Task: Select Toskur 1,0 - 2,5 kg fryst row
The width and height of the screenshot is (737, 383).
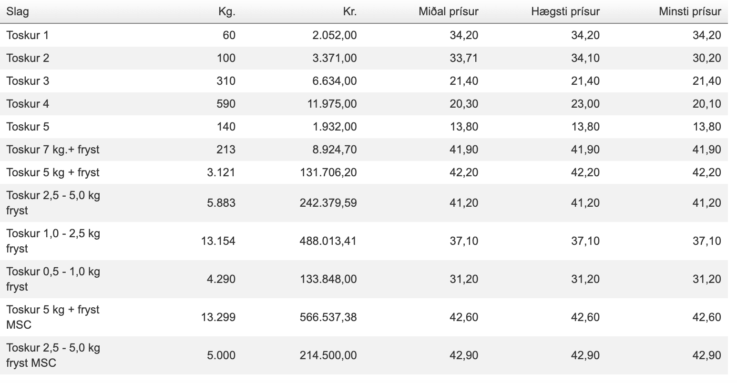Action: click(x=53, y=241)
